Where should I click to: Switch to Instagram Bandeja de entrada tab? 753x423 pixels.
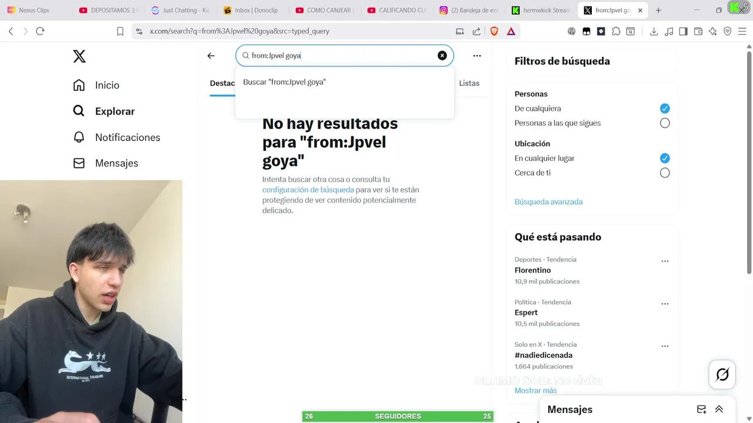point(468,10)
